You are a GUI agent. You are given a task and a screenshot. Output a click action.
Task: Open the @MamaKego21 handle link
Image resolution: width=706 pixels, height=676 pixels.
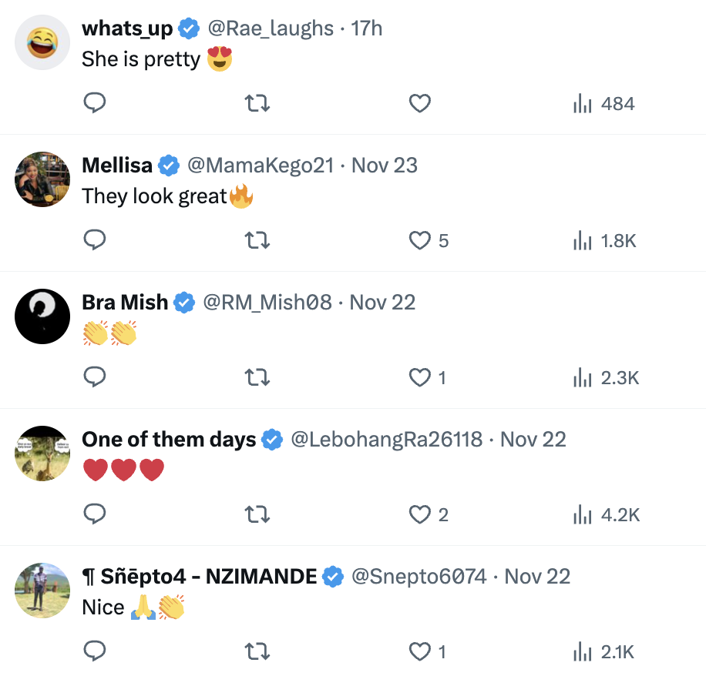[261, 166]
